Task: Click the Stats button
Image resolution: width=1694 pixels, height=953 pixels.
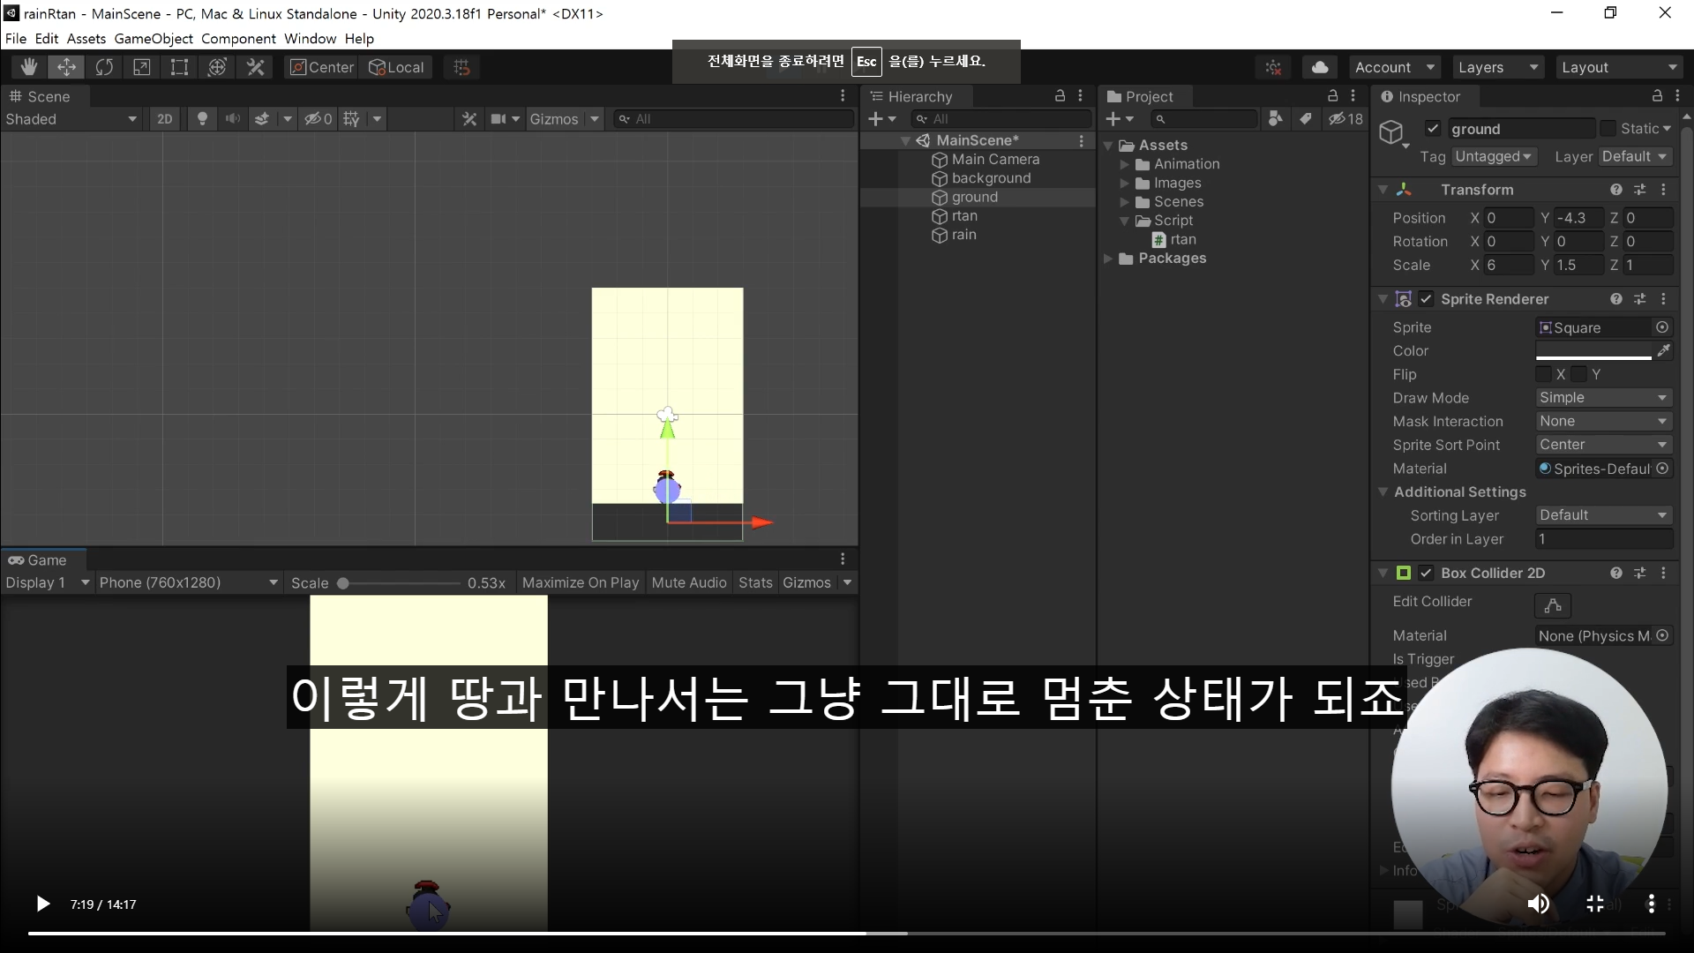Action: pos(755,582)
